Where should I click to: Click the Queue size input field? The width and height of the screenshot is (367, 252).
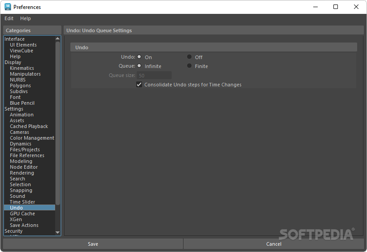(154, 75)
